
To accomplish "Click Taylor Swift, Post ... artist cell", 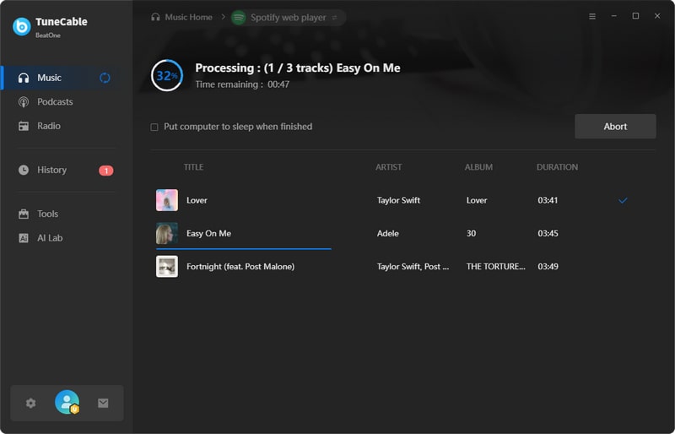I will pyautogui.click(x=413, y=267).
